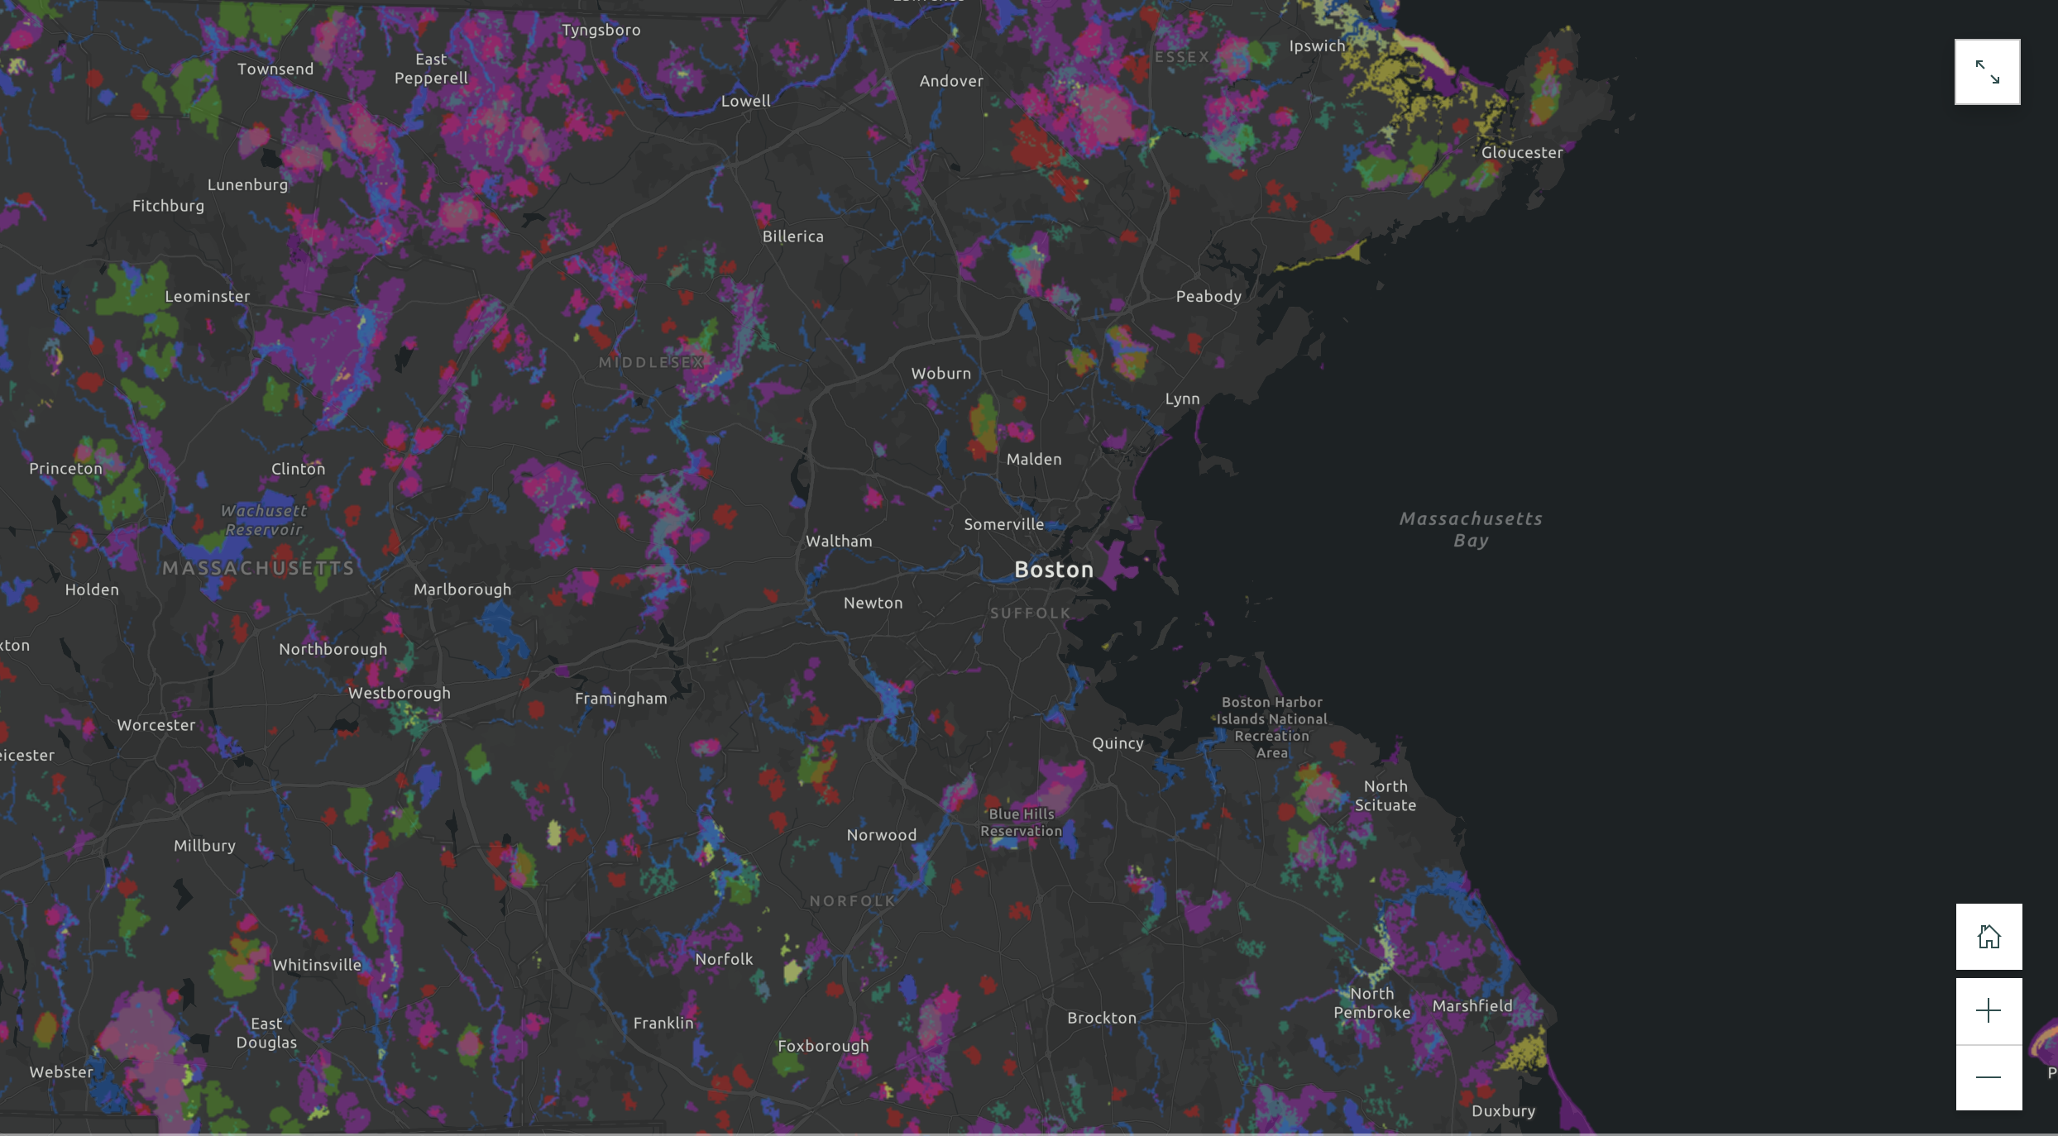Click the Northborough label
Screen dimensions: 2058x1136
(x=333, y=649)
